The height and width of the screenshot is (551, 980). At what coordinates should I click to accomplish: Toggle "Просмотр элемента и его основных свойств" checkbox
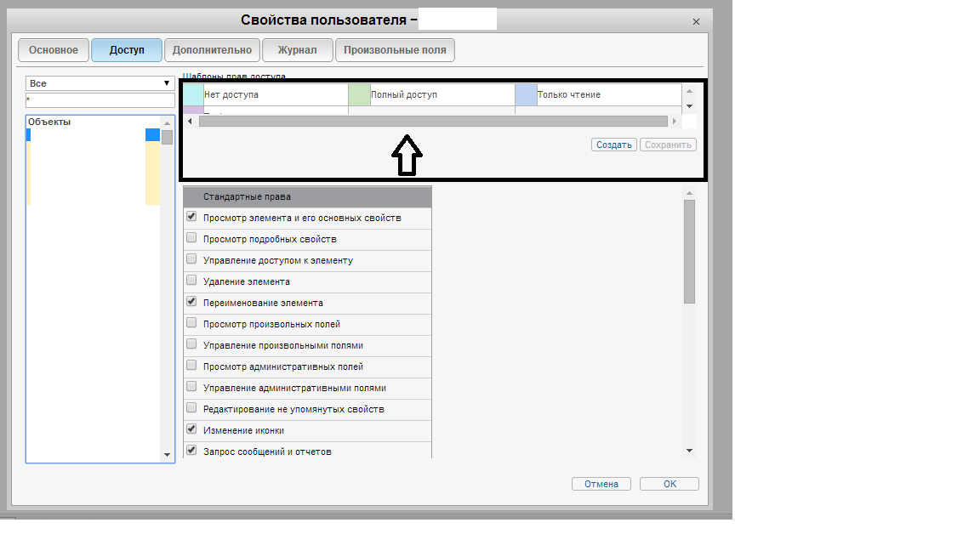(191, 217)
